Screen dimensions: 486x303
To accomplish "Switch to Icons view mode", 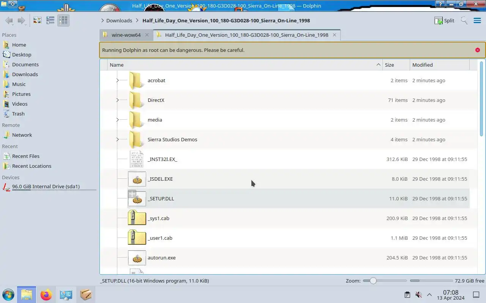I will click(37, 20).
